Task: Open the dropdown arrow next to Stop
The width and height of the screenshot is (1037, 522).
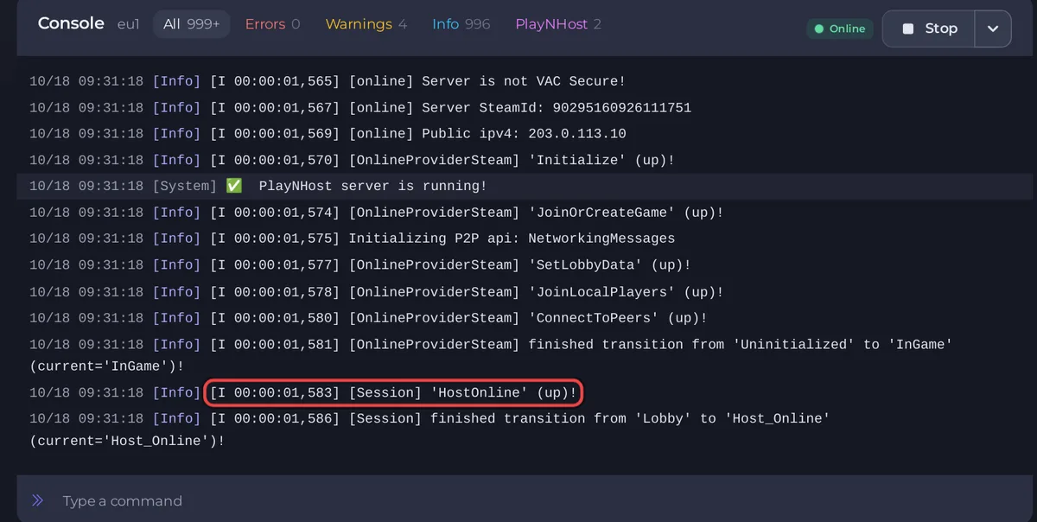Action: [993, 29]
